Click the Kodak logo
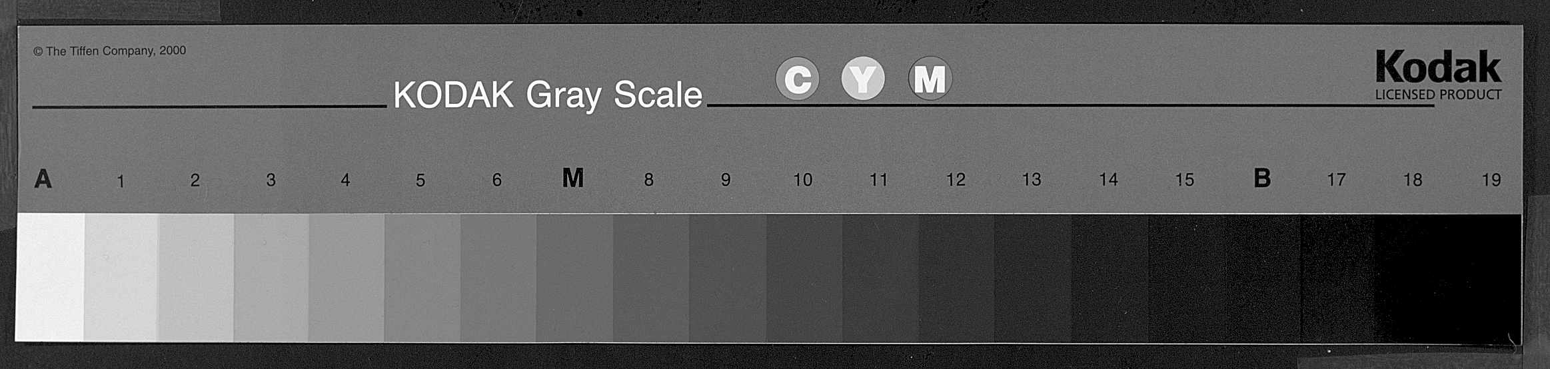The width and height of the screenshot is (1550, 369). [1438, 67]
